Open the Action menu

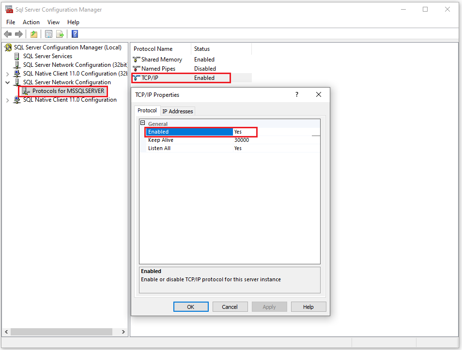coord(31,22)
